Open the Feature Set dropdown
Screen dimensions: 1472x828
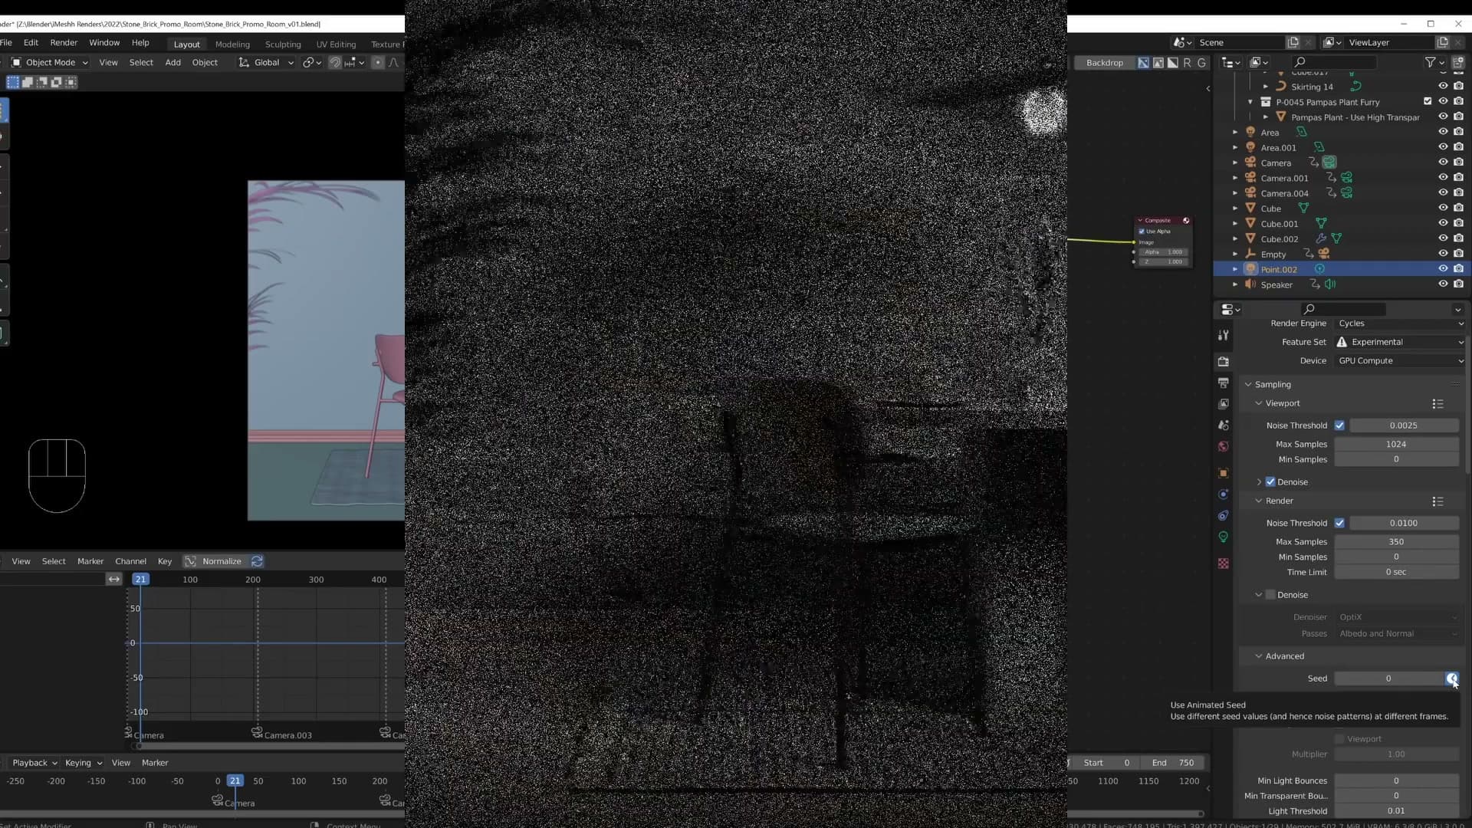coord(1400,342)
